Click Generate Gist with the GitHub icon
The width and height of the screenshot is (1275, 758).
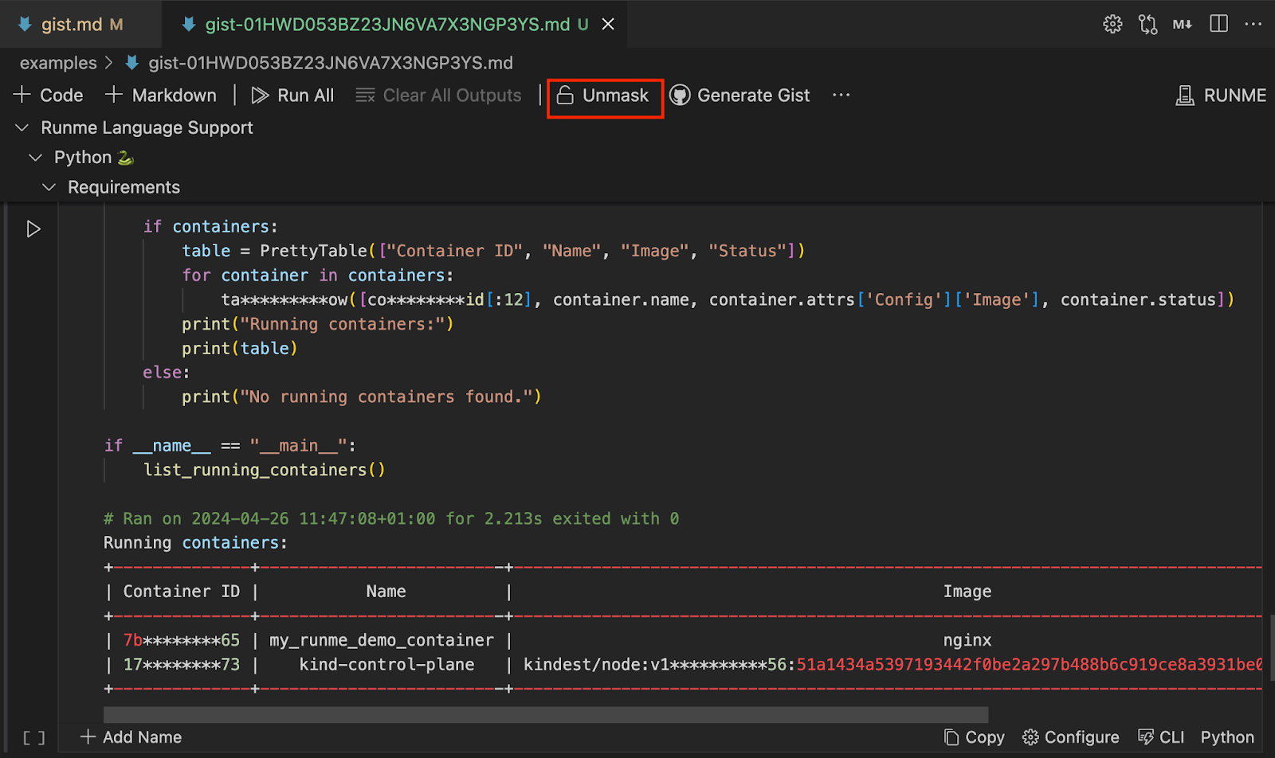[739, 96]
